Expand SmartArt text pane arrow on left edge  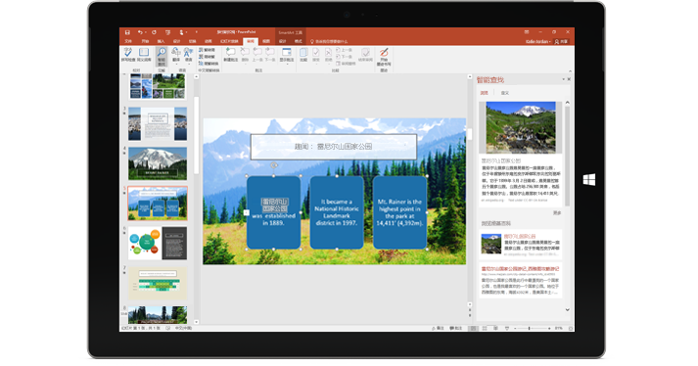click(246, 212)
